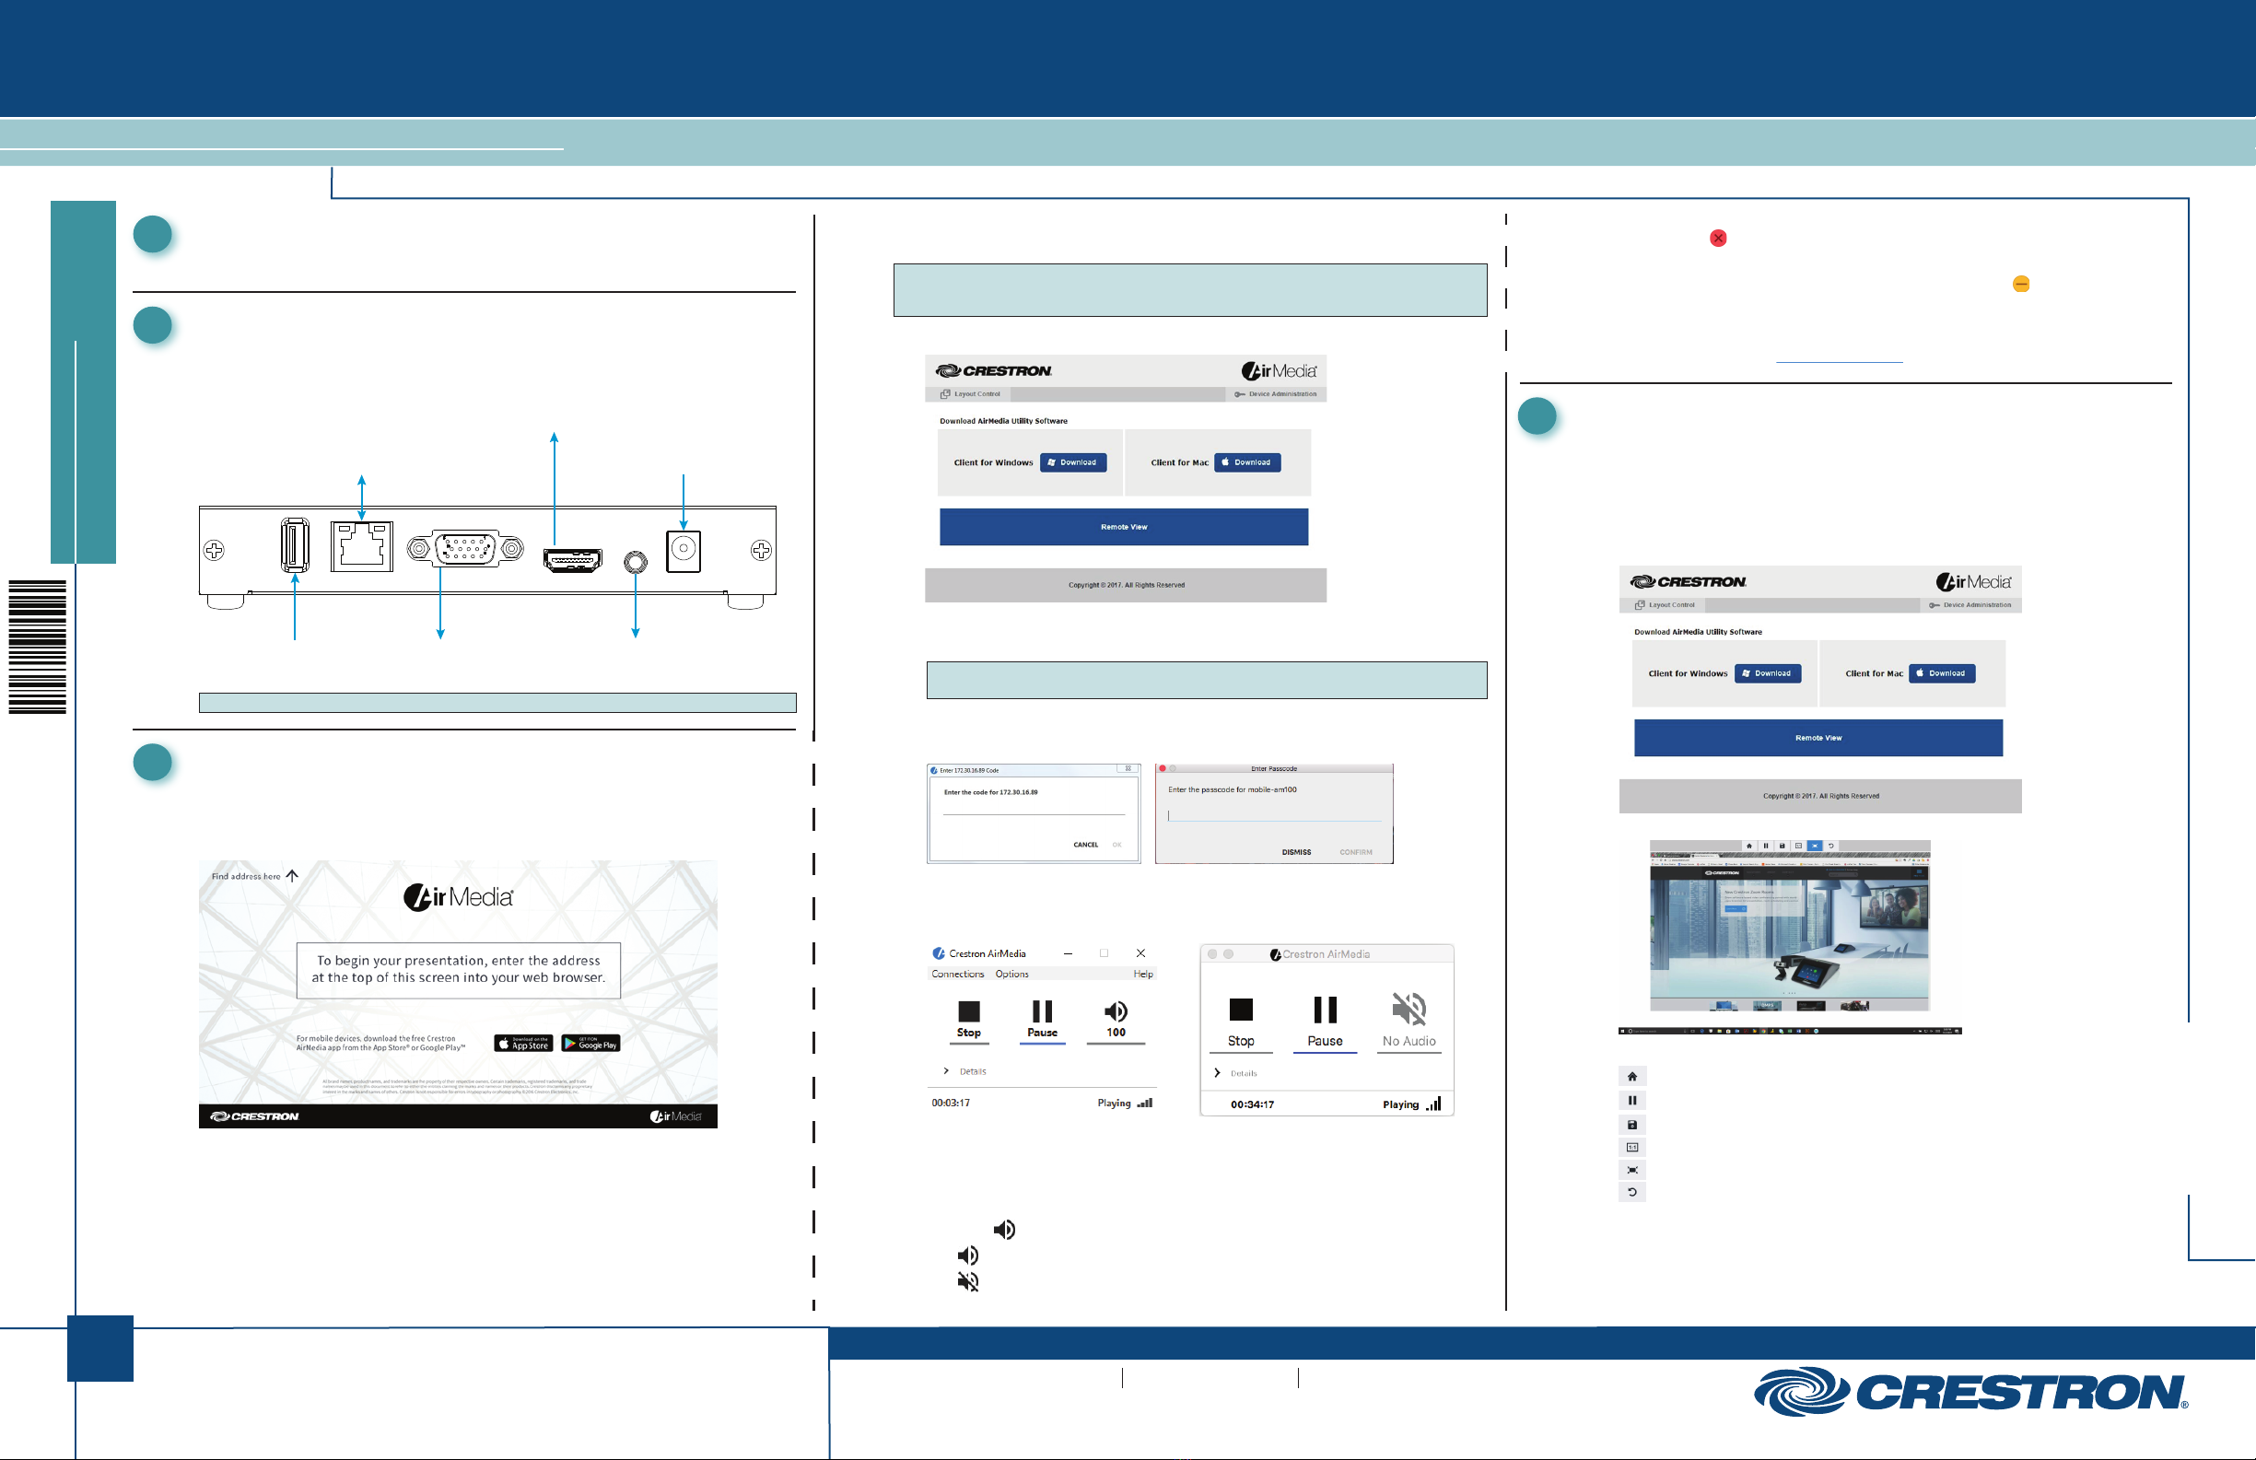Image resolution: width=2256 pixels, height=1460 pixels.
Task: Click the Save (floppy disk) icon in the icon list
Action: 1632,1125
